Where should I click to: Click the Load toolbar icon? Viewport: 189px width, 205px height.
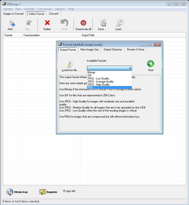pos(119,23)
